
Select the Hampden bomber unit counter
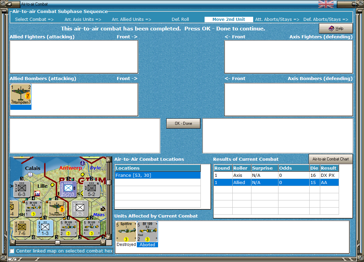click(x=21, y=95)
